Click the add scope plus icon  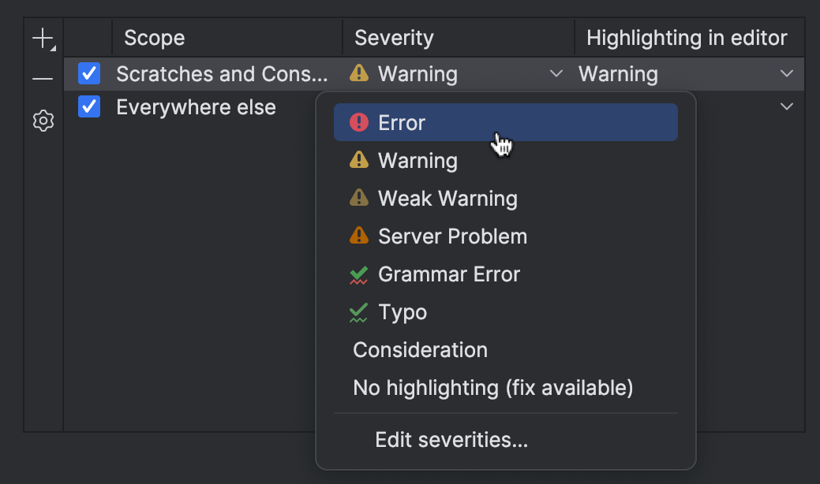[43, 39]
